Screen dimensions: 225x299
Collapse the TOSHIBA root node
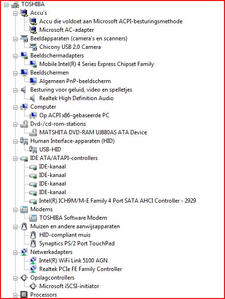pyautogui.click(x=6, y=5)
